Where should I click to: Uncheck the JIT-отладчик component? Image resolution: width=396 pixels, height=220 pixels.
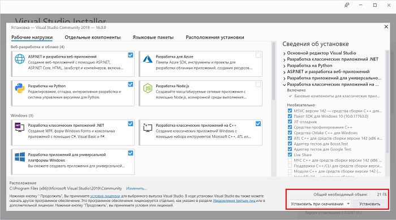(x=290, y=122)
